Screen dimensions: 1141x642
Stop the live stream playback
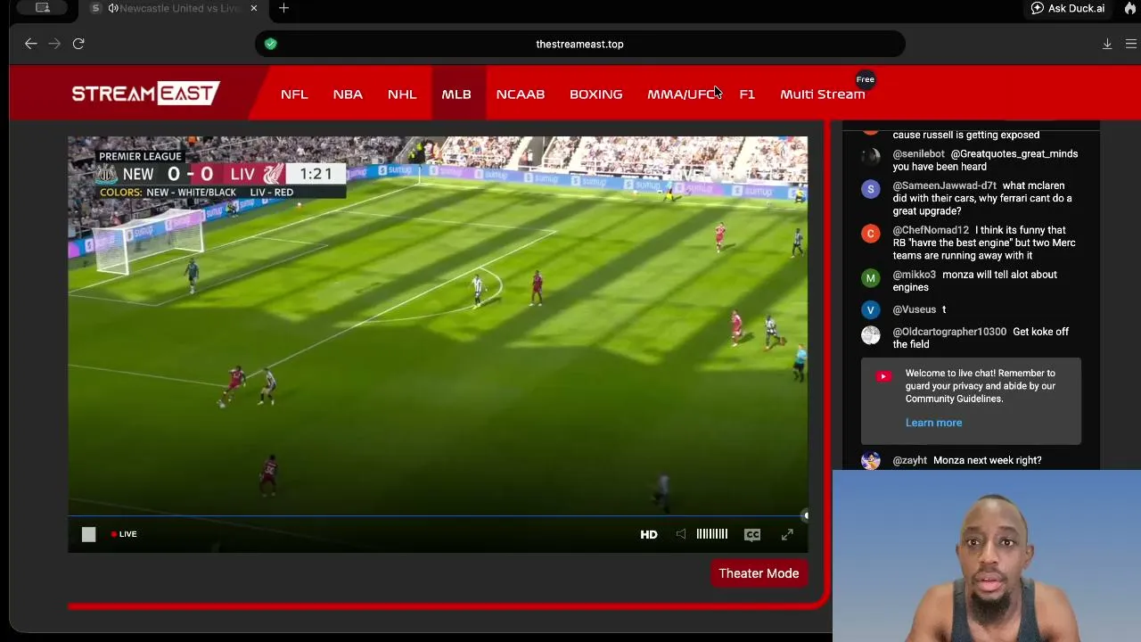(88, 534)
